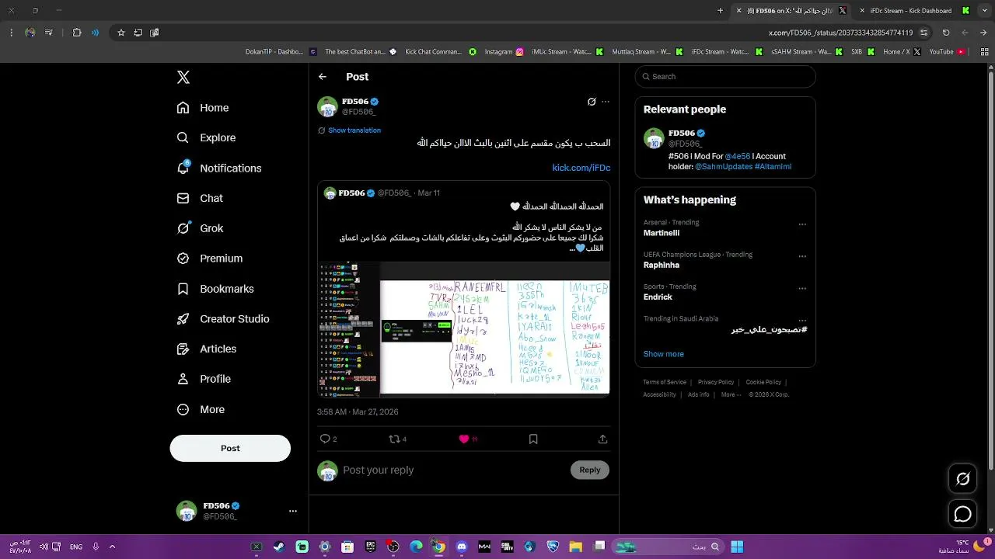Image resolution: width=995 pixels, height=559 pixels.
Task: Toggle bookmark on the post
Action: click(x=533, y=439)
